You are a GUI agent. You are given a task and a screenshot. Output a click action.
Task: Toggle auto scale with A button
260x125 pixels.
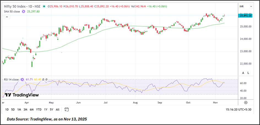(x=243, y=73)
